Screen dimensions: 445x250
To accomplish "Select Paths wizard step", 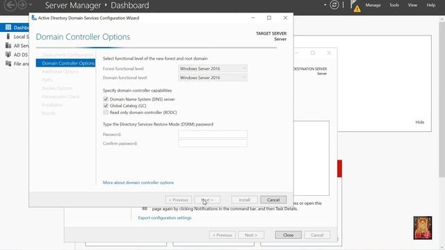I will (x=47, y=80).
